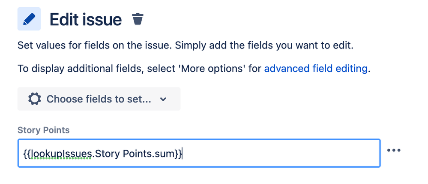This screenshot has height=184, width=428.
Task: Expand the chevron on Choose fields to set
Action: tap(163, 99)
